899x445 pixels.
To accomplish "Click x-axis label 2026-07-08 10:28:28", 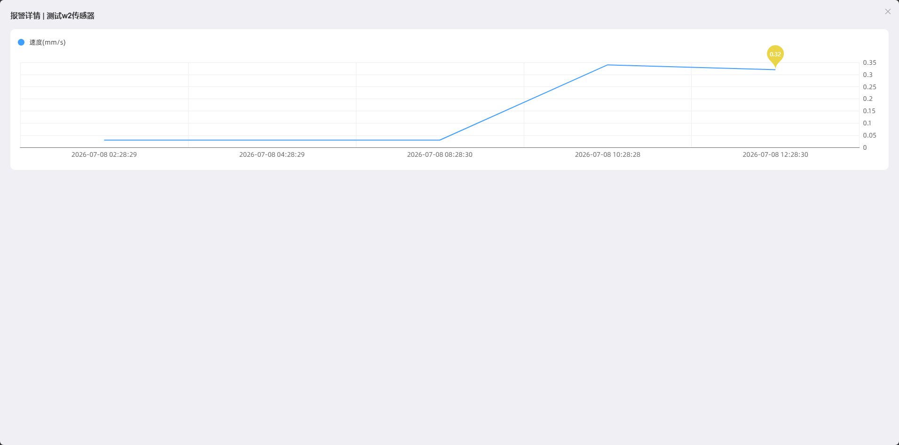I will [x=607, y=154].
